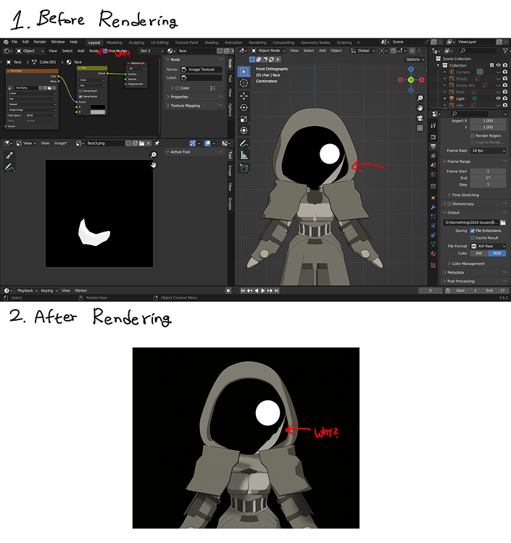Open the World properties tab icon
The width and height of the screenshot is (511, 543).
(433, 174)
